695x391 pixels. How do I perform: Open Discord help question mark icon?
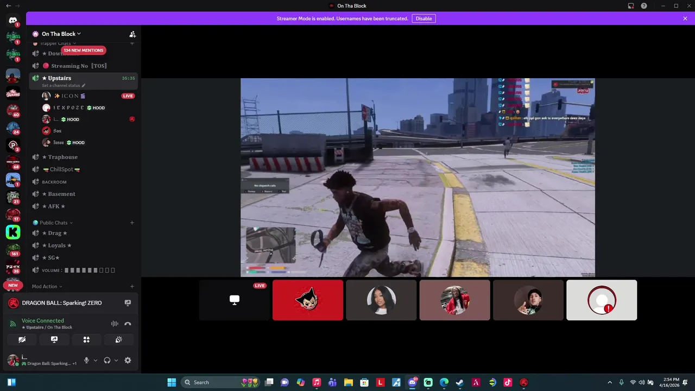coord(644,6)
